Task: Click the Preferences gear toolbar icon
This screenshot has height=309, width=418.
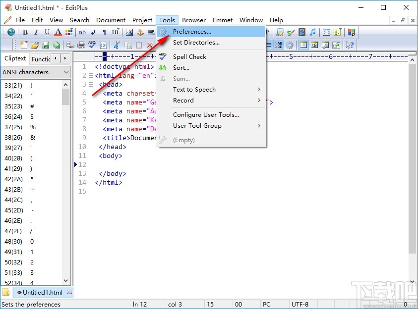Action: [290, 45]
